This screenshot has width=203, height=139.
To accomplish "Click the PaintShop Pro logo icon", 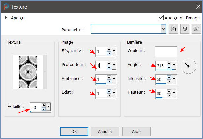I will tap(6, 6).
